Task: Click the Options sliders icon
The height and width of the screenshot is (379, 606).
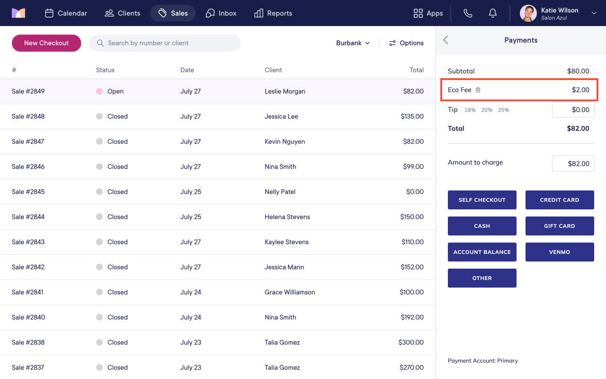Action: [392, 43]
